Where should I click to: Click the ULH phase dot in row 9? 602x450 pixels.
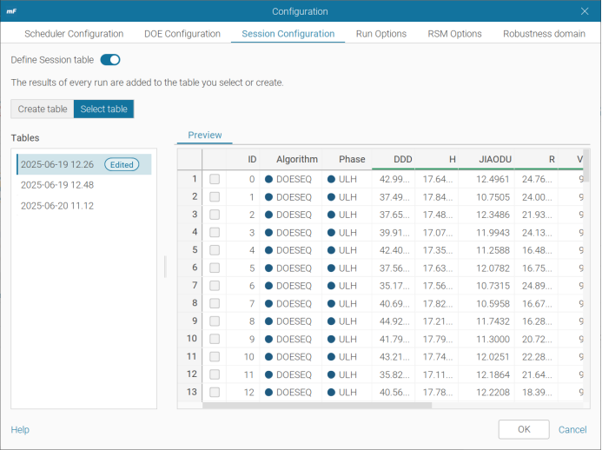(x=331, y=321)
